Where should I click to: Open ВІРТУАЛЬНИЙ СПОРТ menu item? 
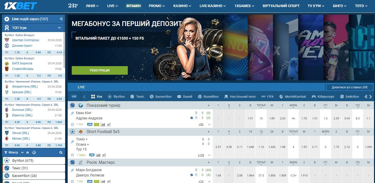coord(281,6)
